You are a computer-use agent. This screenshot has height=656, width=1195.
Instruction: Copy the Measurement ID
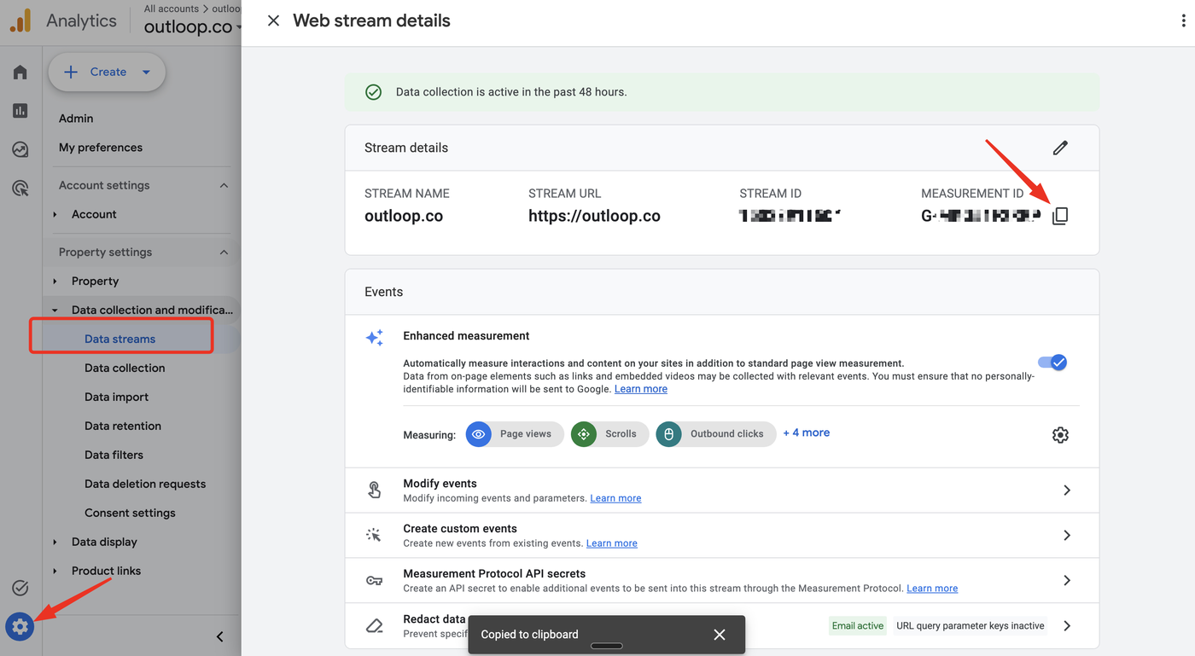[1060, 216]
